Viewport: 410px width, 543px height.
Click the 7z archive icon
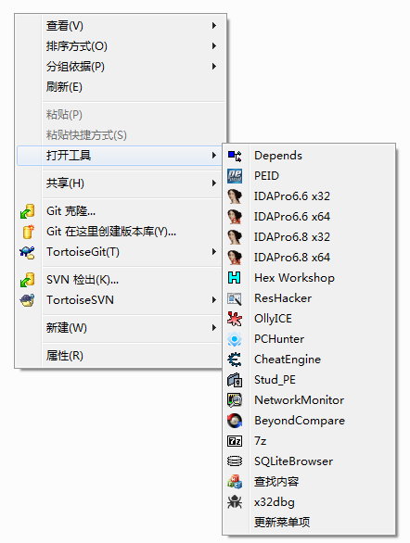coord(235,441)
